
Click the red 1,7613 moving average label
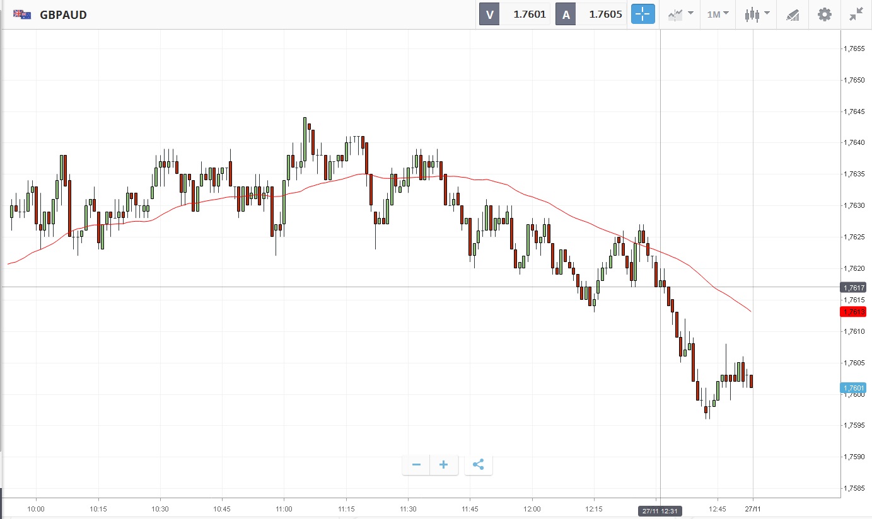853,312
